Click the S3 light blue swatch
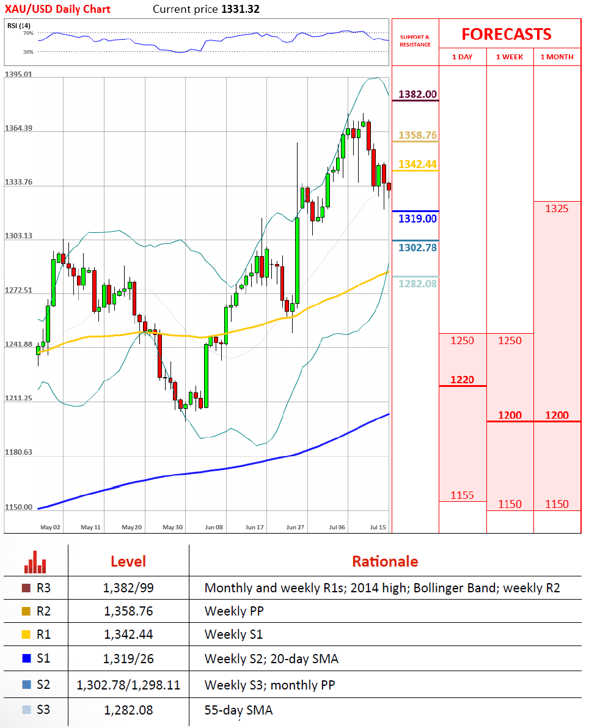 pyautogui.click(x=26, y=710)
